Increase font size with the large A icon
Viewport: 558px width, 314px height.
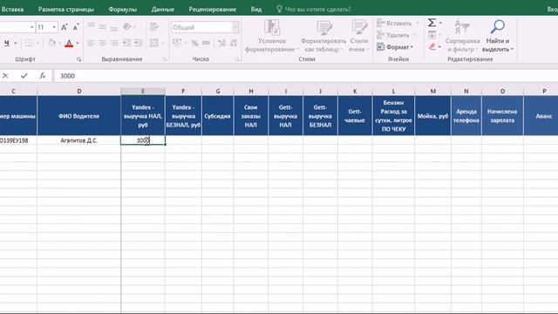point(65,27)
